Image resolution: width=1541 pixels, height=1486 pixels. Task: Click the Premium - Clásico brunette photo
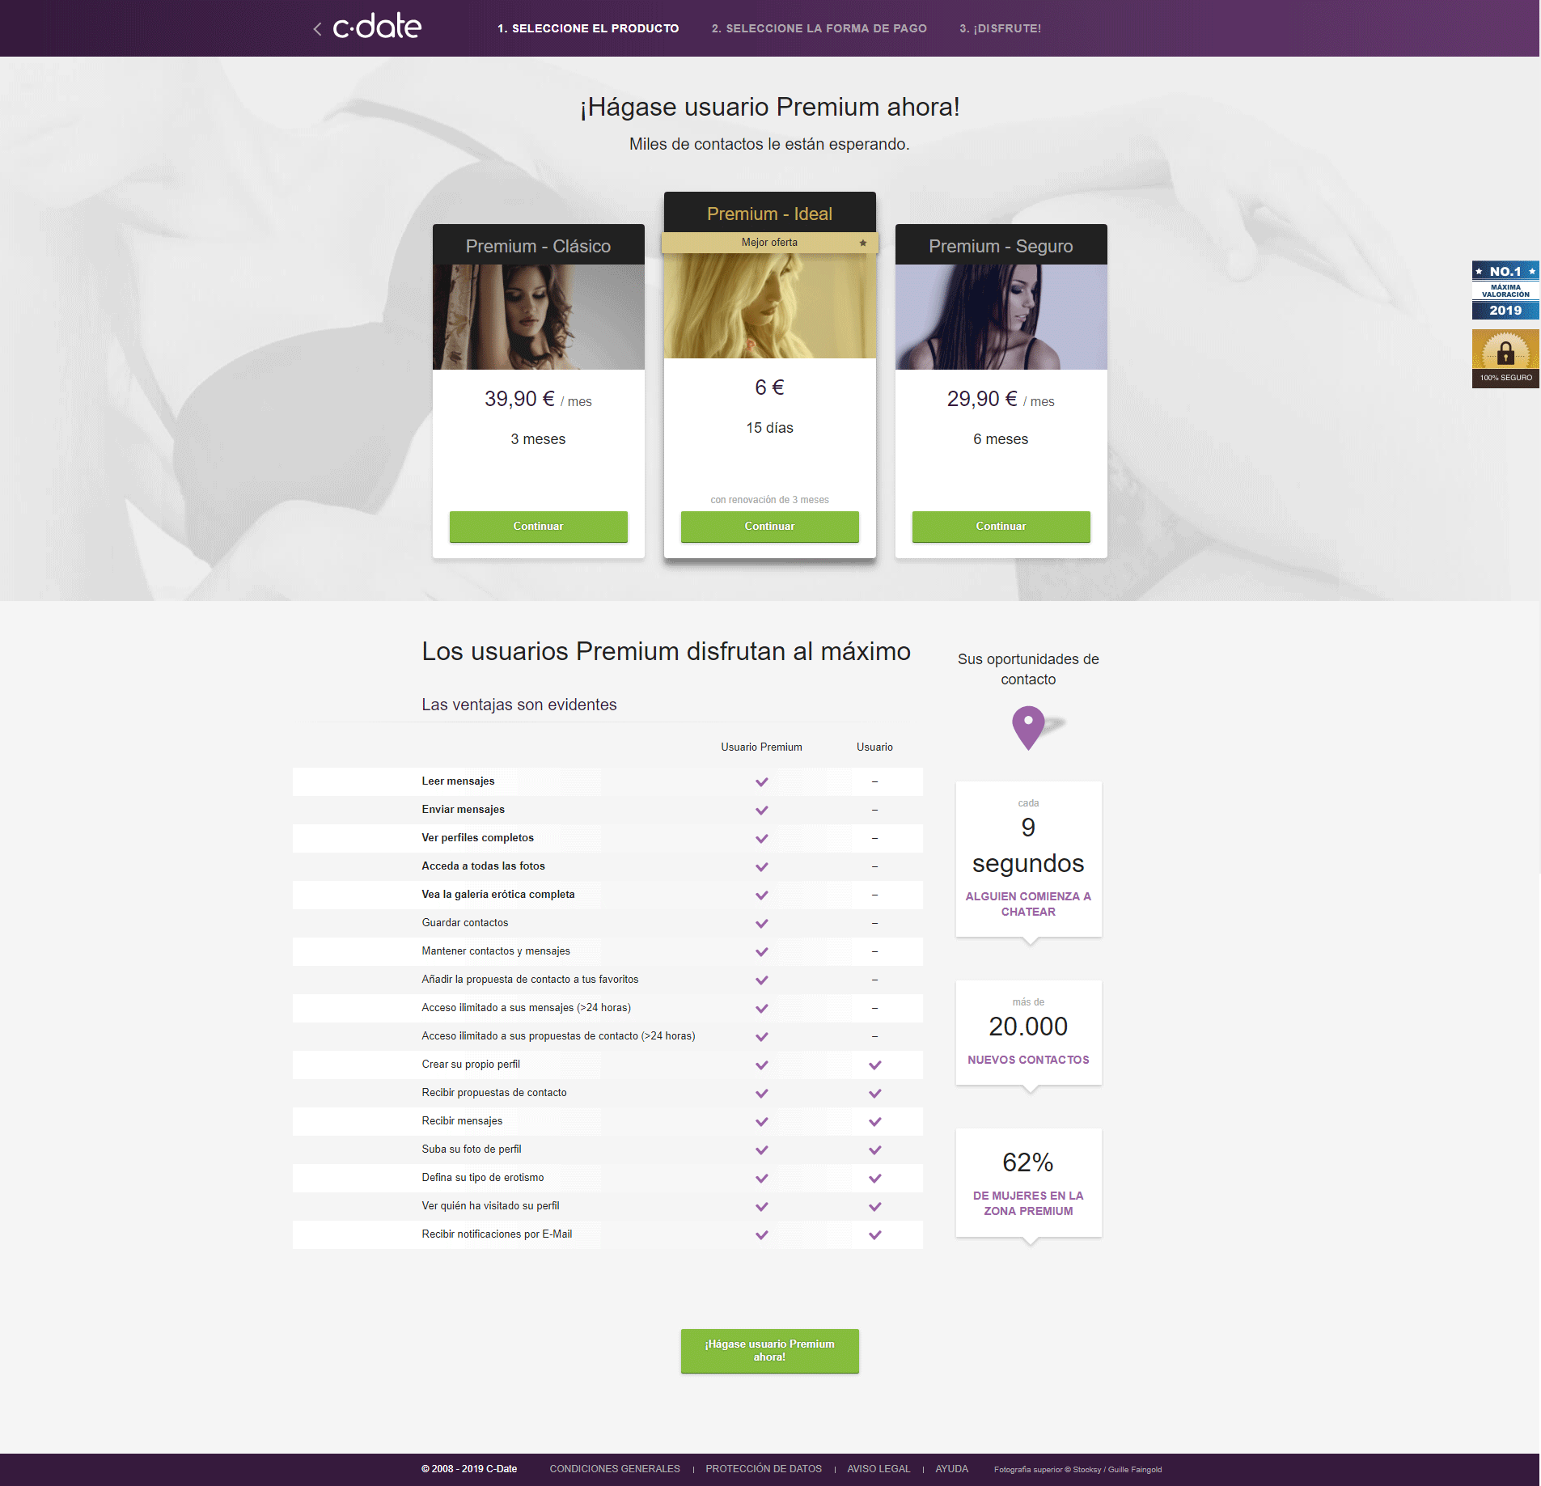pos(538,317)
